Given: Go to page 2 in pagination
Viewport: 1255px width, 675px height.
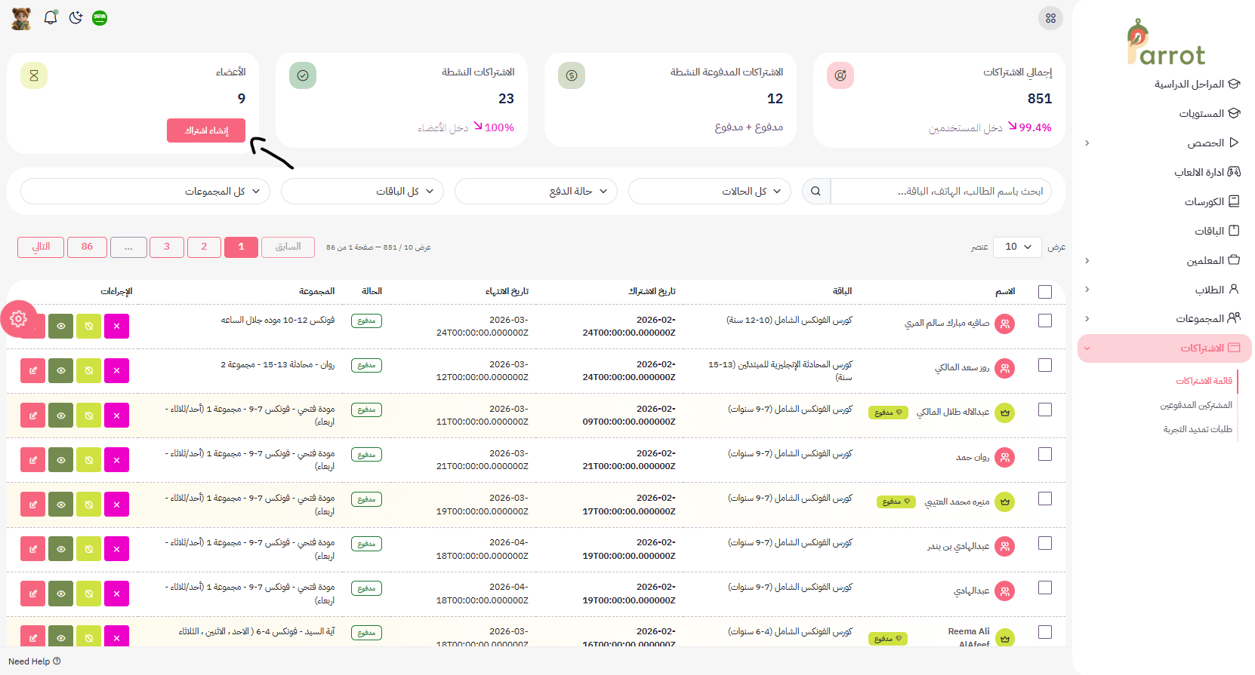Looking at the screenshot, I should 204,247.
